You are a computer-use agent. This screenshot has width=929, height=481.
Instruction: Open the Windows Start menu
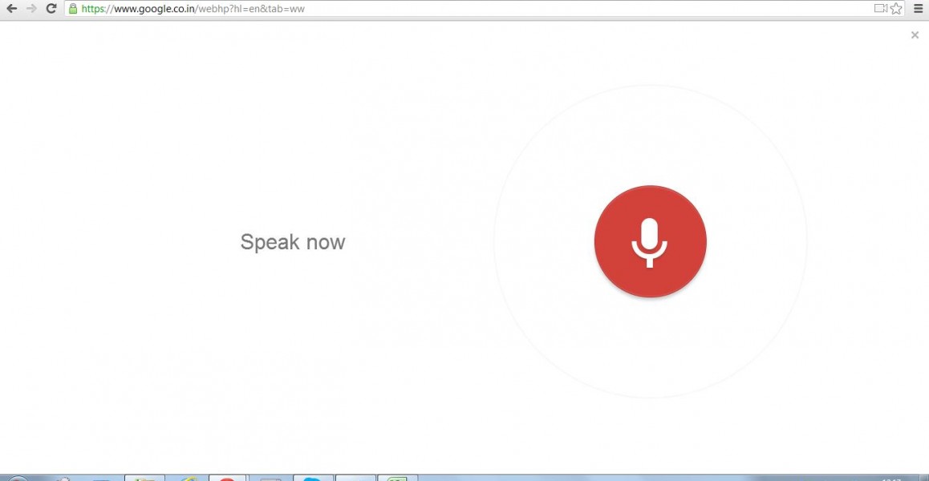pyautogui.click(x=18, y=479)
